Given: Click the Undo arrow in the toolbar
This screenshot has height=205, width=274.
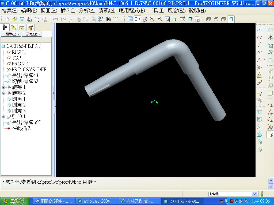Looking at the screenshot, I should [x=56, y=19].
